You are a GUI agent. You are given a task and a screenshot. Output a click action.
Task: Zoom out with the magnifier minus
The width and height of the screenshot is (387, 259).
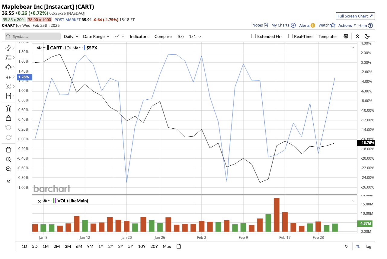8,169
